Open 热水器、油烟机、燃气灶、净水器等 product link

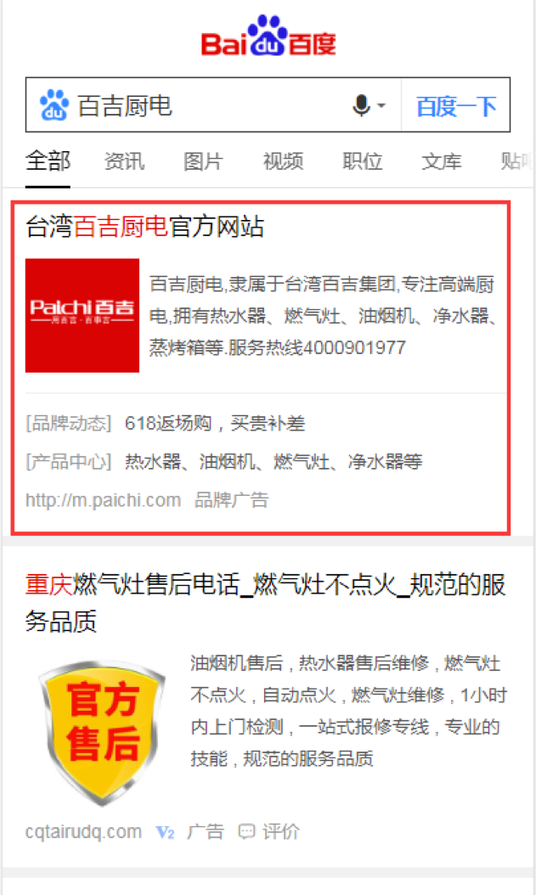pos(274,461)
